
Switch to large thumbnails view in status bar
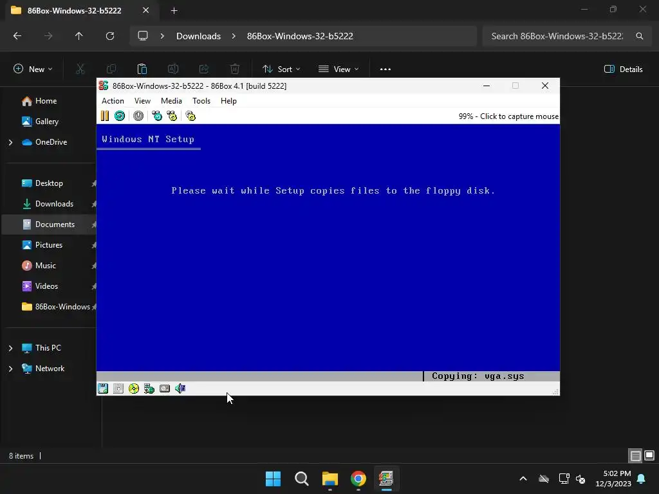pos(649,455)
